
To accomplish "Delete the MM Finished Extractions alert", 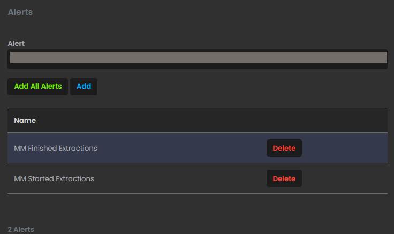I will [284, 148].
